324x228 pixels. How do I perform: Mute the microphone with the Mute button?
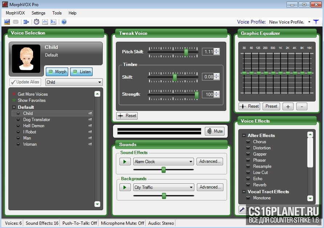click(215, 131)
